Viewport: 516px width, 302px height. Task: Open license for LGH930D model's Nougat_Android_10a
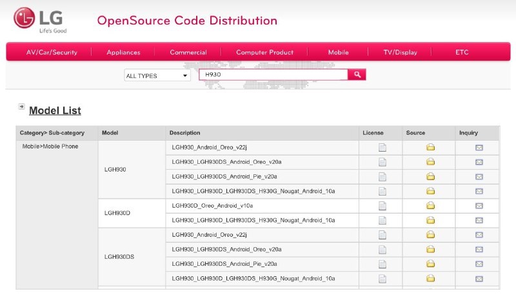[x=382, y=220]
